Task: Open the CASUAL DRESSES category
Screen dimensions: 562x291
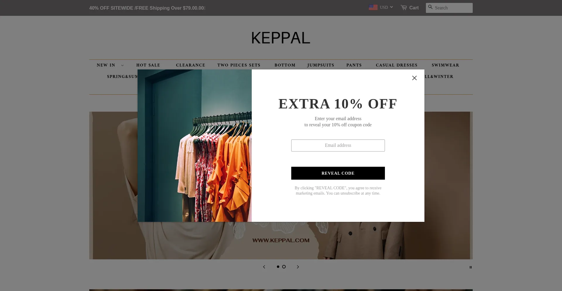Action: pyautogui.click(x=397, y=65)
